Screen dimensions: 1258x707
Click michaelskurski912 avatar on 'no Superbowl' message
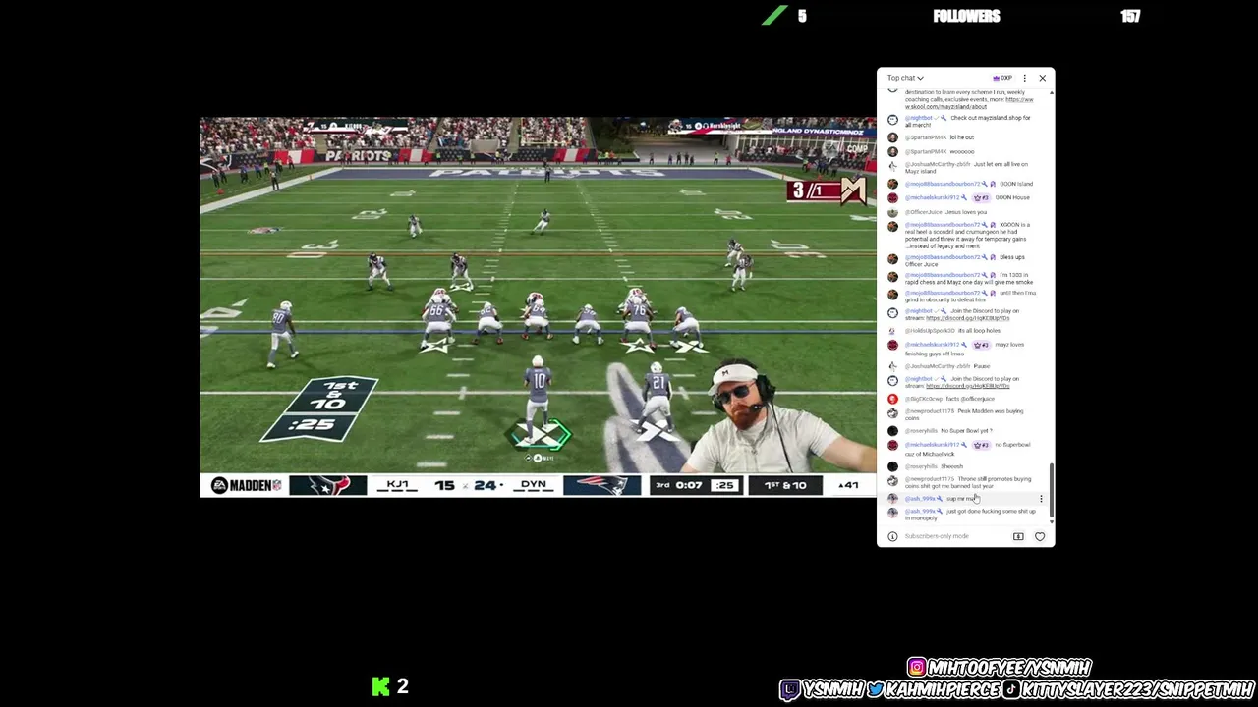pos(892,445)
